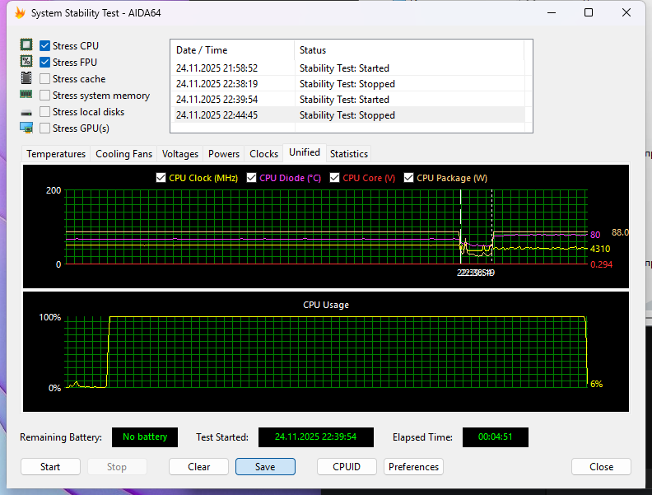This screenshot has width=652, height=495.
Task: Click the 6% CPU usage value
Action: [596, 384]
